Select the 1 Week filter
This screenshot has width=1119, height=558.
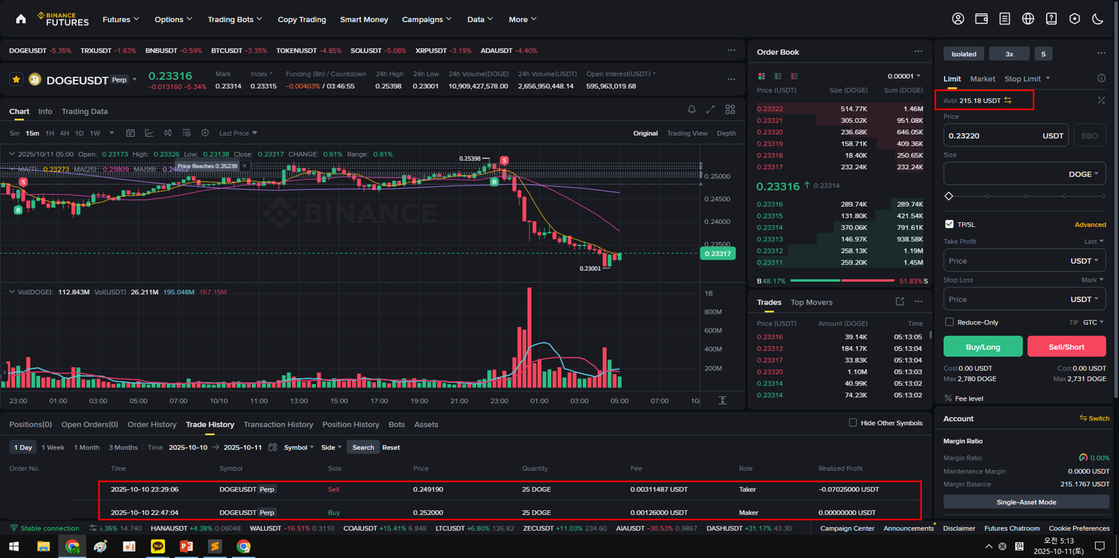[x=53, y=447]
